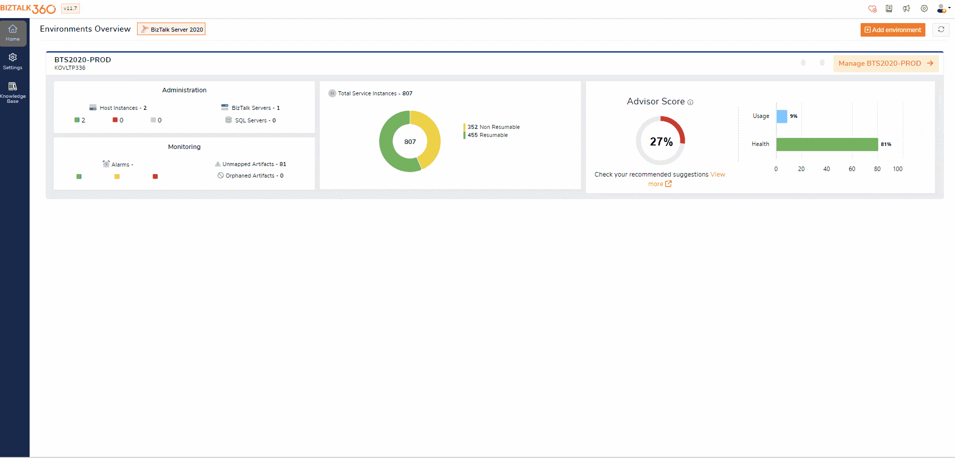Viewport: 955px width, 458px height.
Task: Open the megaphone announcements icon
Action: coord(906,9)
